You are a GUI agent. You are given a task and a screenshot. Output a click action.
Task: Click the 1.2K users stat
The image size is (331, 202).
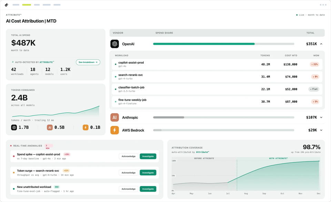(65, 71)
